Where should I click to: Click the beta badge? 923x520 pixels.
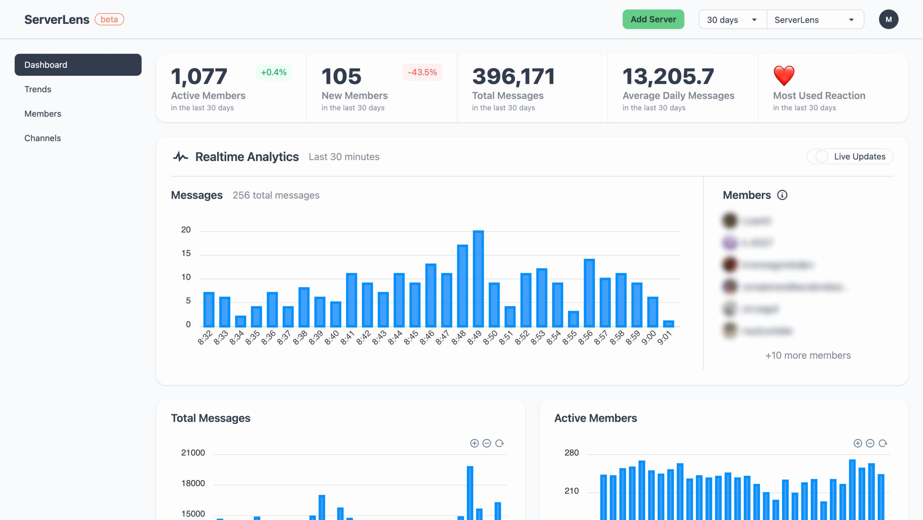pyautogui.click(x=109, y=19)
